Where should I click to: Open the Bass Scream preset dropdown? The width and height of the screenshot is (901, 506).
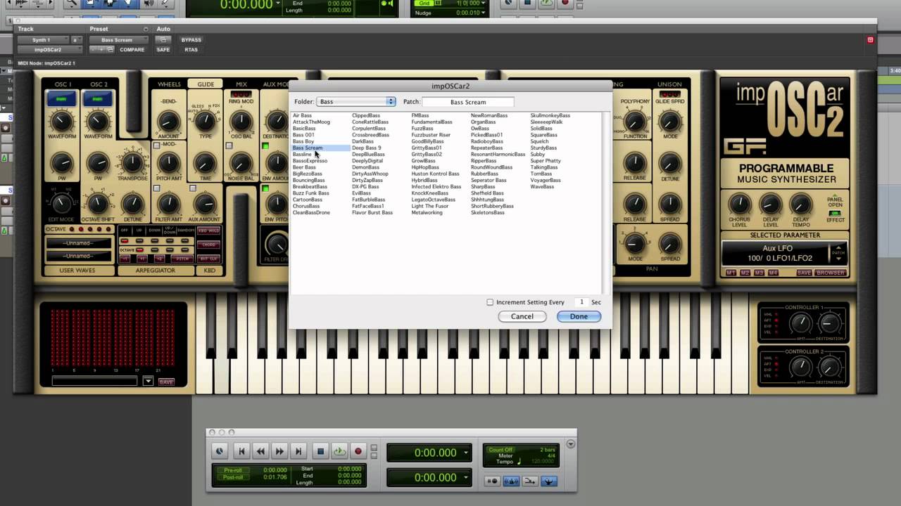point(117,40)
